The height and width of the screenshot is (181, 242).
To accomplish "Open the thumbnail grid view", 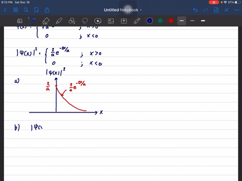I will 16,10.
